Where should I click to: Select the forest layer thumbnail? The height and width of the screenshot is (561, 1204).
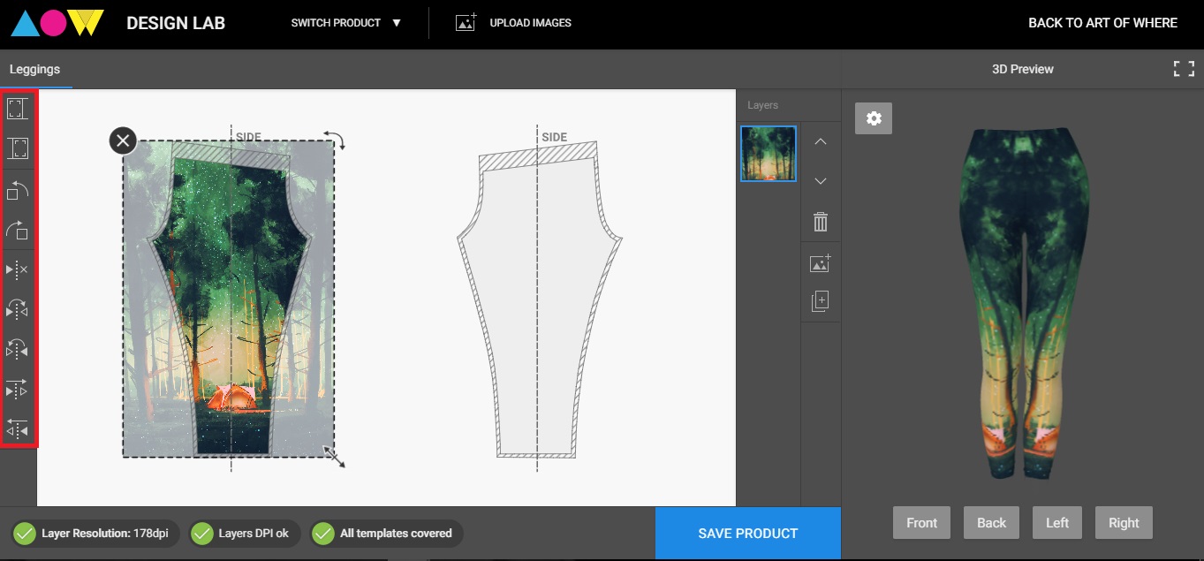coord(769,154)
